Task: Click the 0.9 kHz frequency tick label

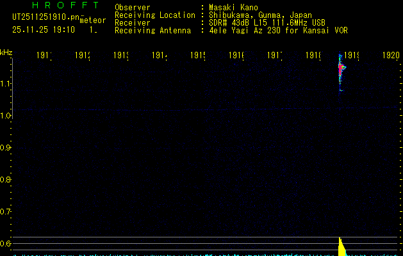Action: [x=5, y=148]
